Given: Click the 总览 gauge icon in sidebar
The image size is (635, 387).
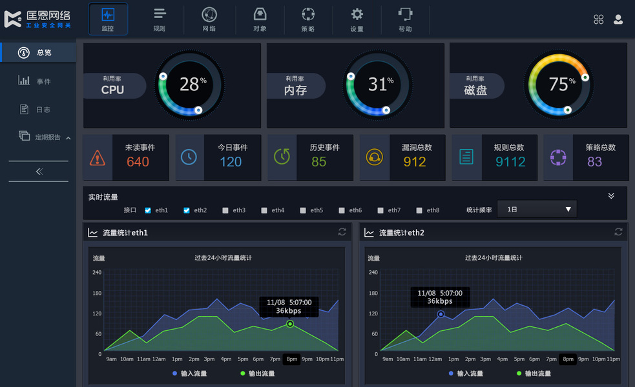Looking at the screenshot, I should click(23, 53).
